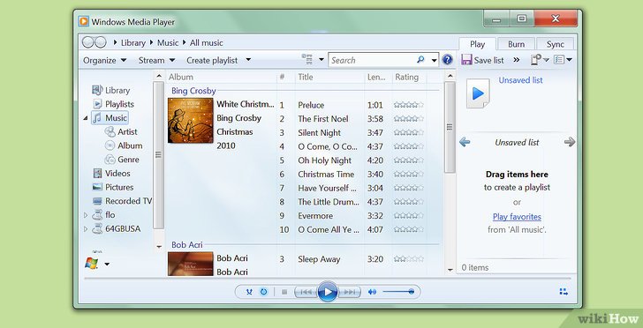This screenshot has height=328, width=643.
Task: Click Save list button
Action: [x=482, y=60]
